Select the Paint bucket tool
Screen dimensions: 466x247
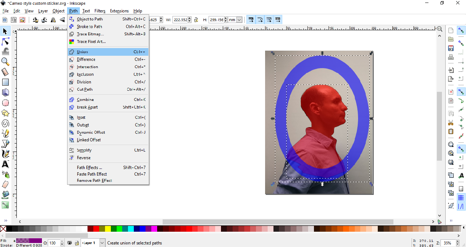coord(5,195)
